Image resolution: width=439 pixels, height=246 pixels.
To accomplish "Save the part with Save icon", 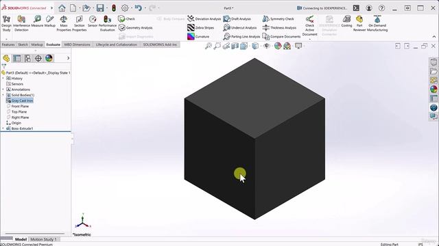I will (100, 8).
